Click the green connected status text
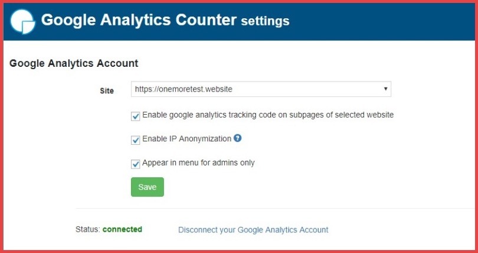 122,229
